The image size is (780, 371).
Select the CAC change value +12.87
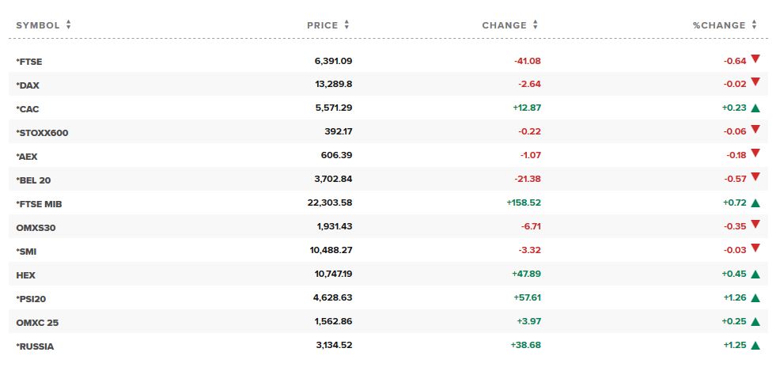527,108
